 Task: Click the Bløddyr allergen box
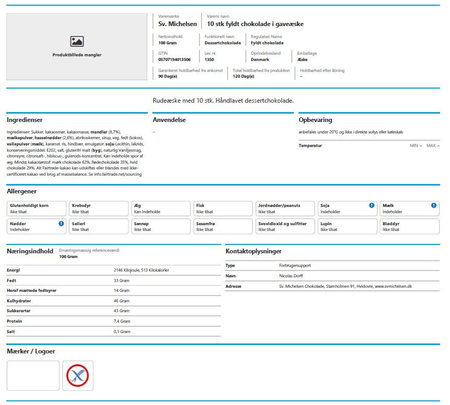[x=409, y=226]
